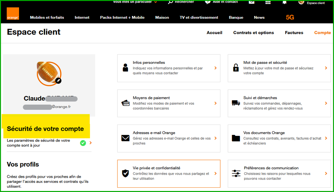This screenshot has height=192, width=334.
Task: Open Mobiles et forfaits menu
Action: click(x=47, y=17)
